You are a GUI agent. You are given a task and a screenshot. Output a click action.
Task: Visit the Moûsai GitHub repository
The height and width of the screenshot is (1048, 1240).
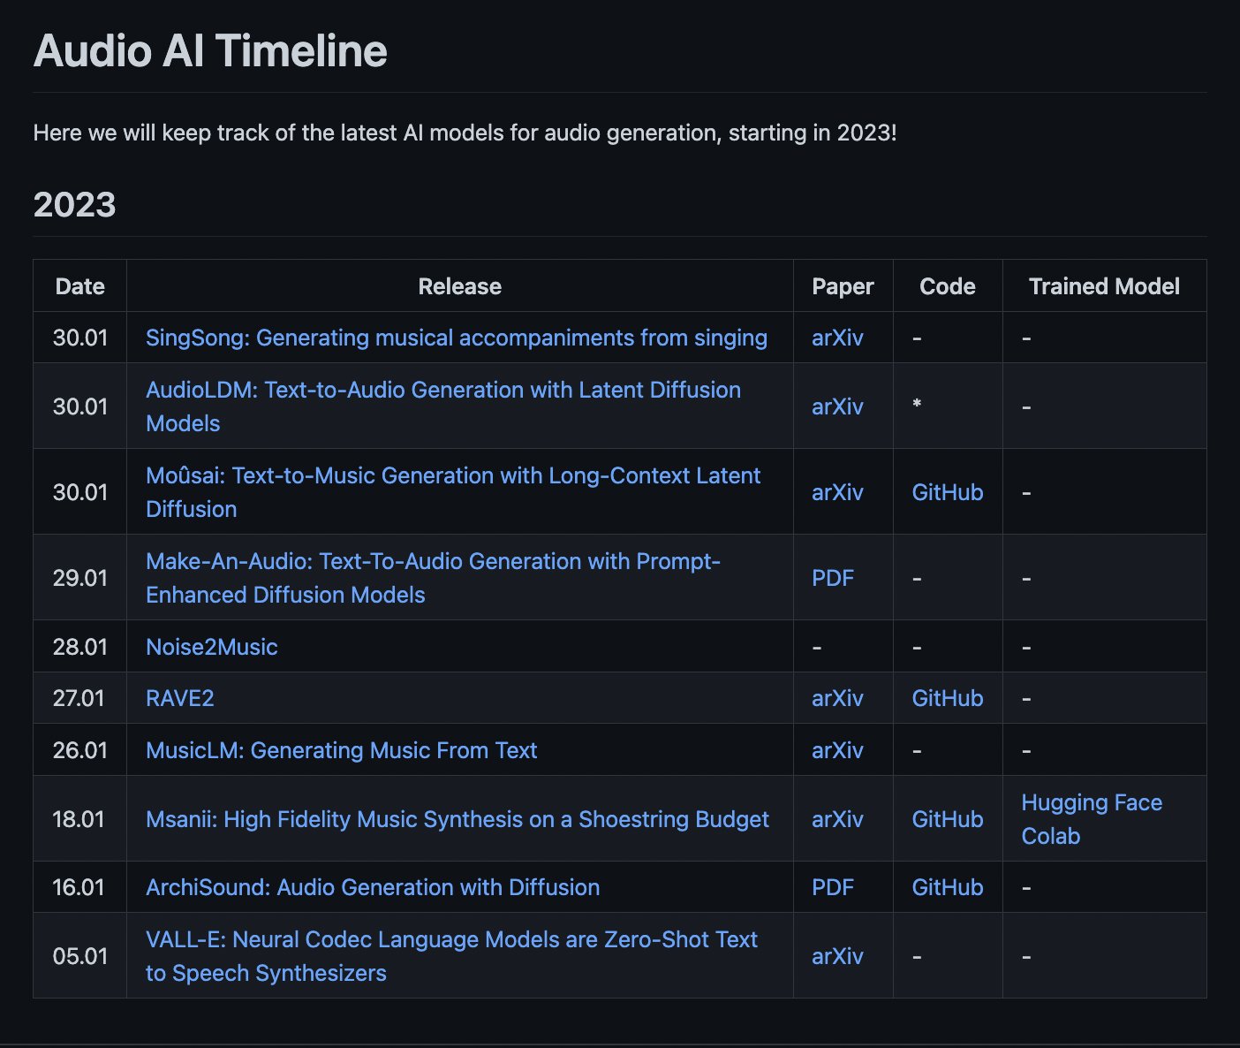[946, 492]
